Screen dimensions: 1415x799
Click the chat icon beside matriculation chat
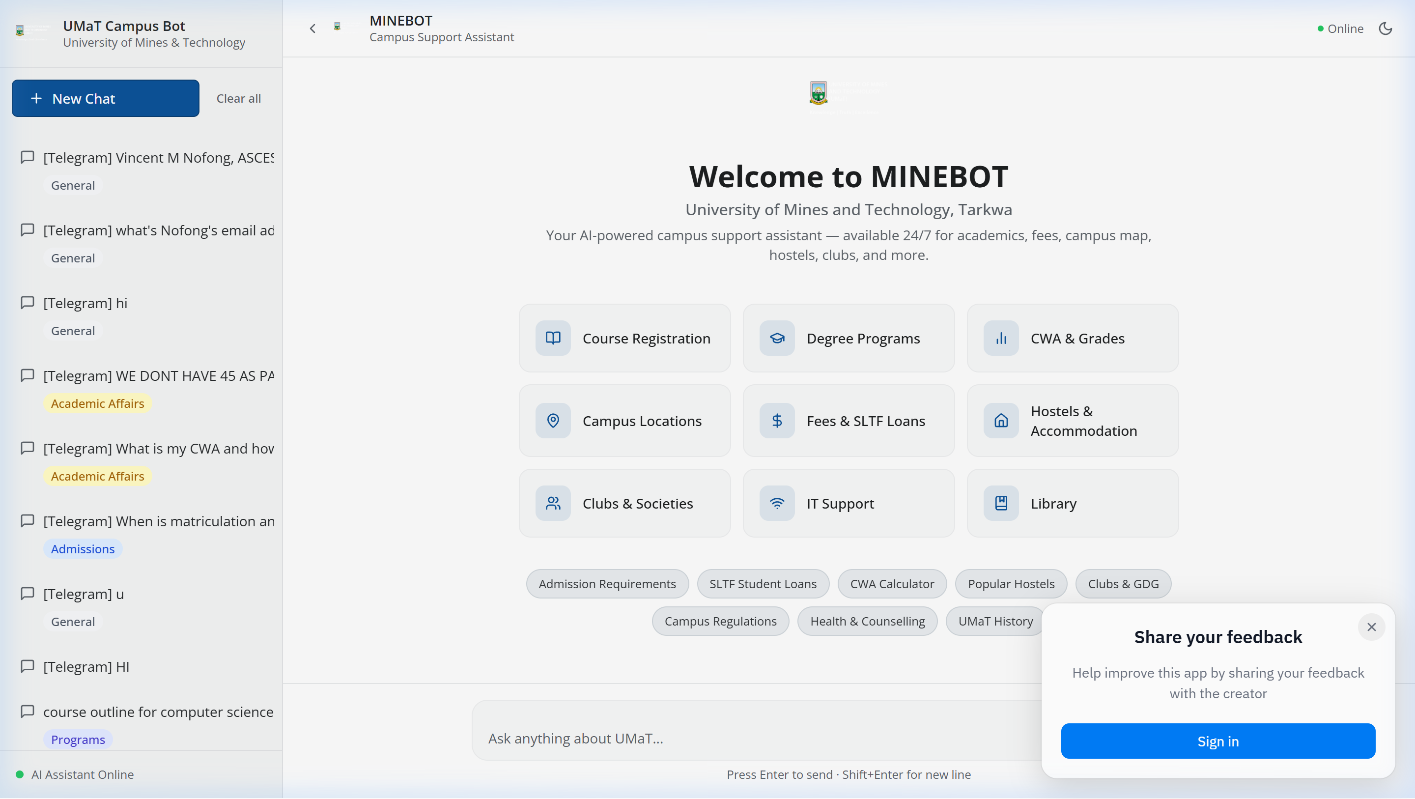point(28,520)
